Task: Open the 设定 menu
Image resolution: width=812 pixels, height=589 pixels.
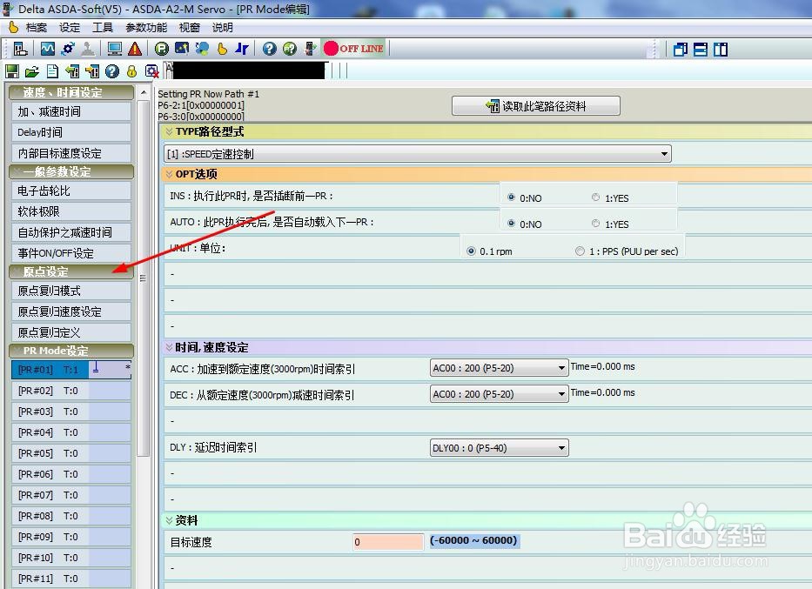Action: (x=70, y=28)
